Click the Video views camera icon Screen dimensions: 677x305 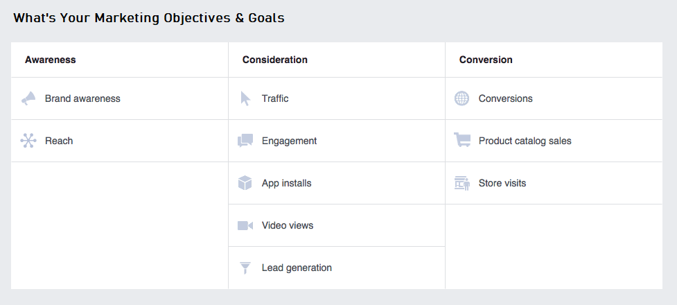pyautogui.click(x=245, y=226)
